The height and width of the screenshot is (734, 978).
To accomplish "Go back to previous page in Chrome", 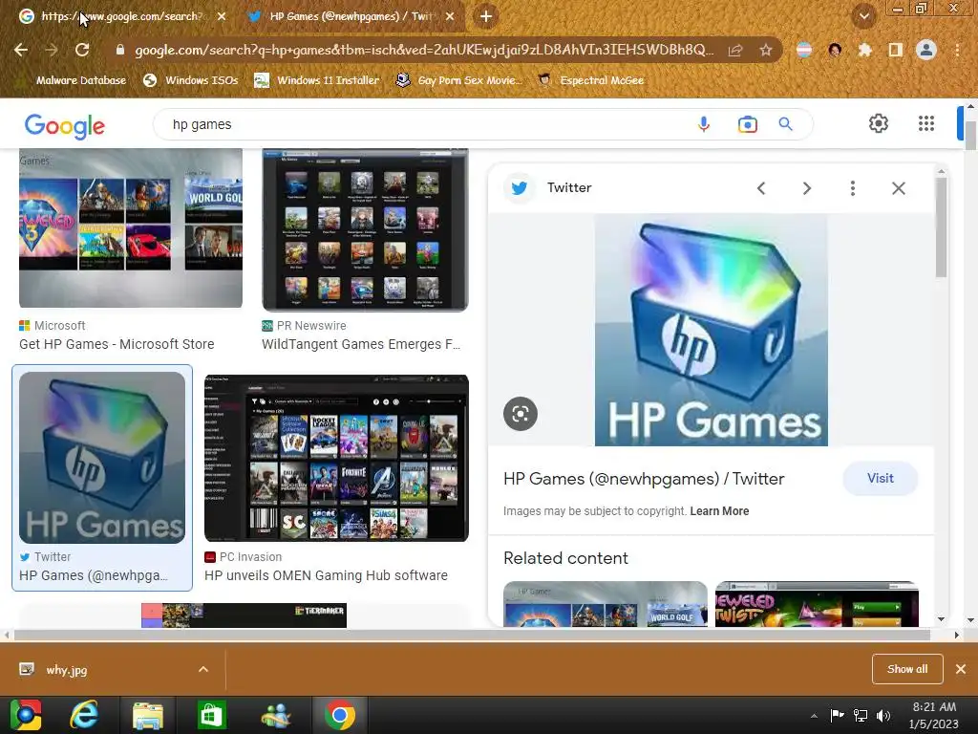I will pos(21,50).
